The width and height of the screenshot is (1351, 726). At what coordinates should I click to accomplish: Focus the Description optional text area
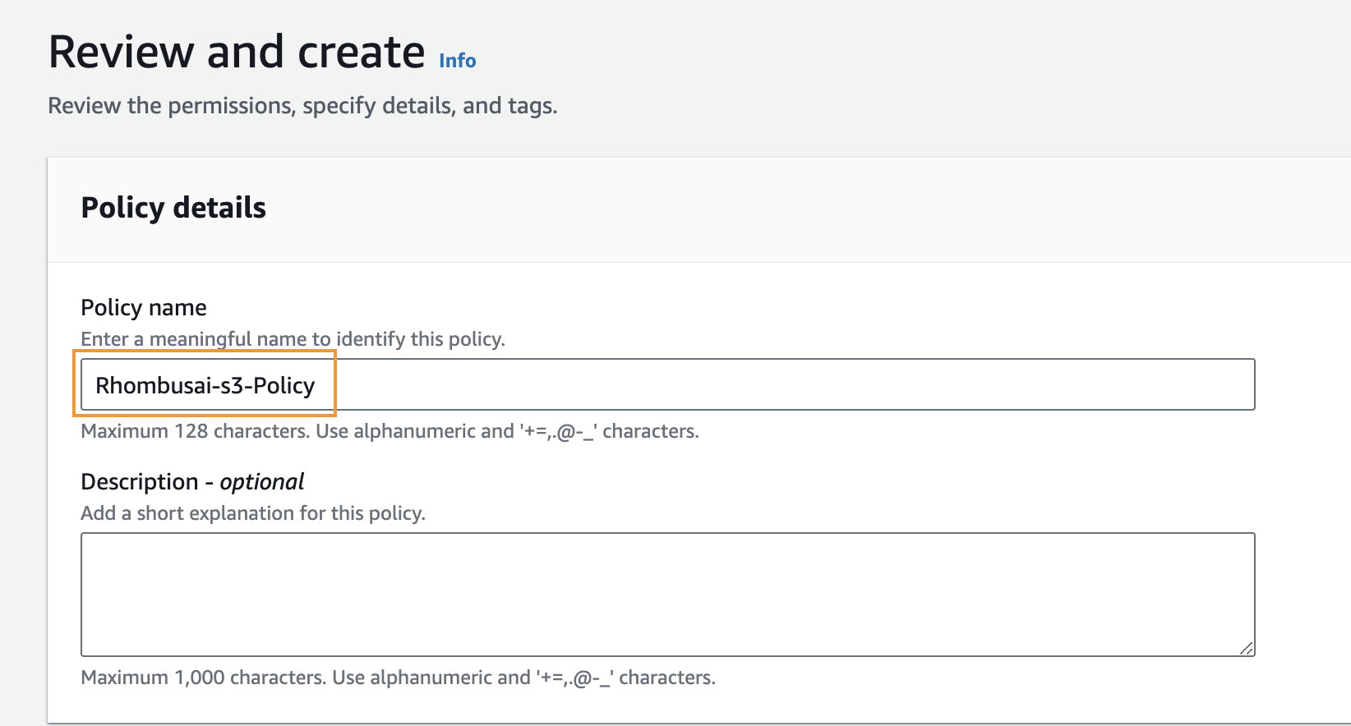667,594
